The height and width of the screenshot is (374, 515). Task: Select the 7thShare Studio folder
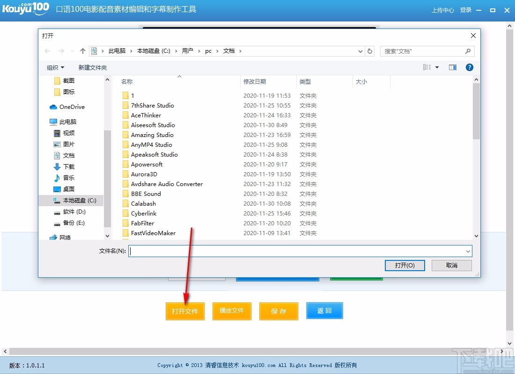pos(148,105)
